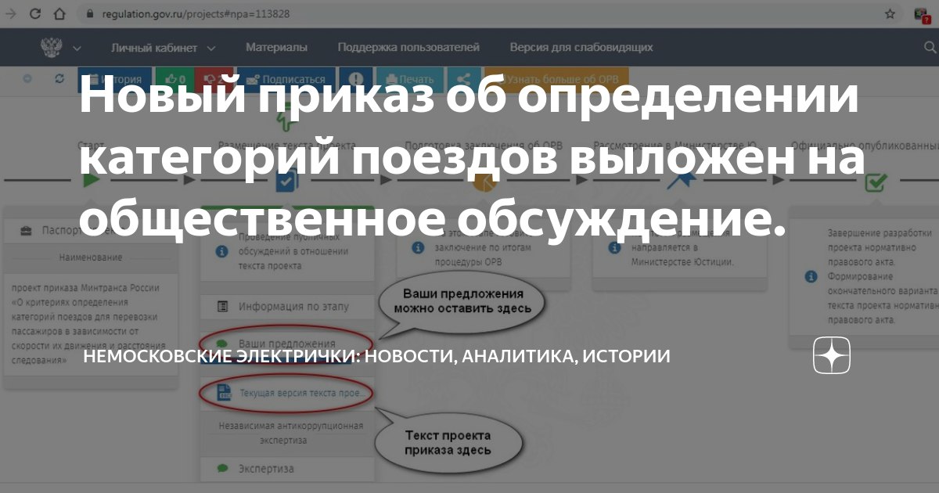
Task: Open the browser extension icon
Action: (x=923, y=16)
